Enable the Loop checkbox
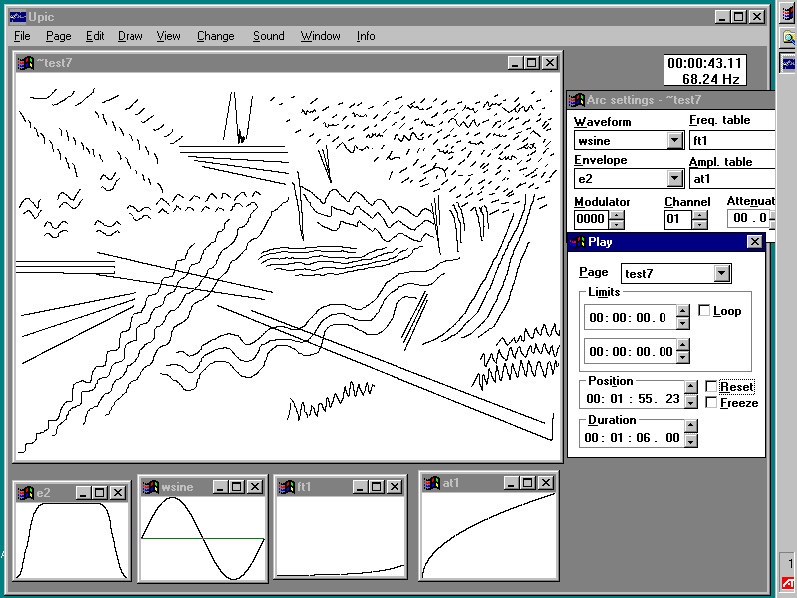Screen dimensions: 797x598 pos(704,310)
